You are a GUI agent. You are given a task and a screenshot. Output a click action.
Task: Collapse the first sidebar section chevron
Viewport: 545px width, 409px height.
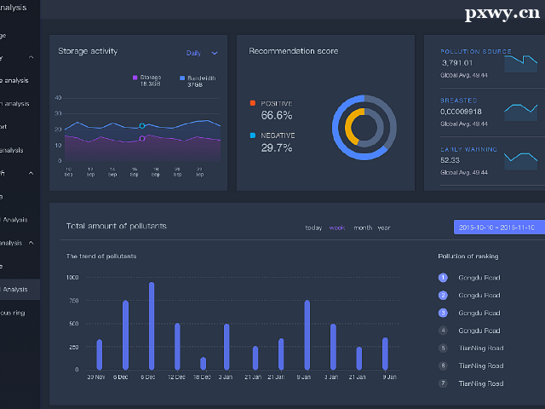[x=32, y=58]
